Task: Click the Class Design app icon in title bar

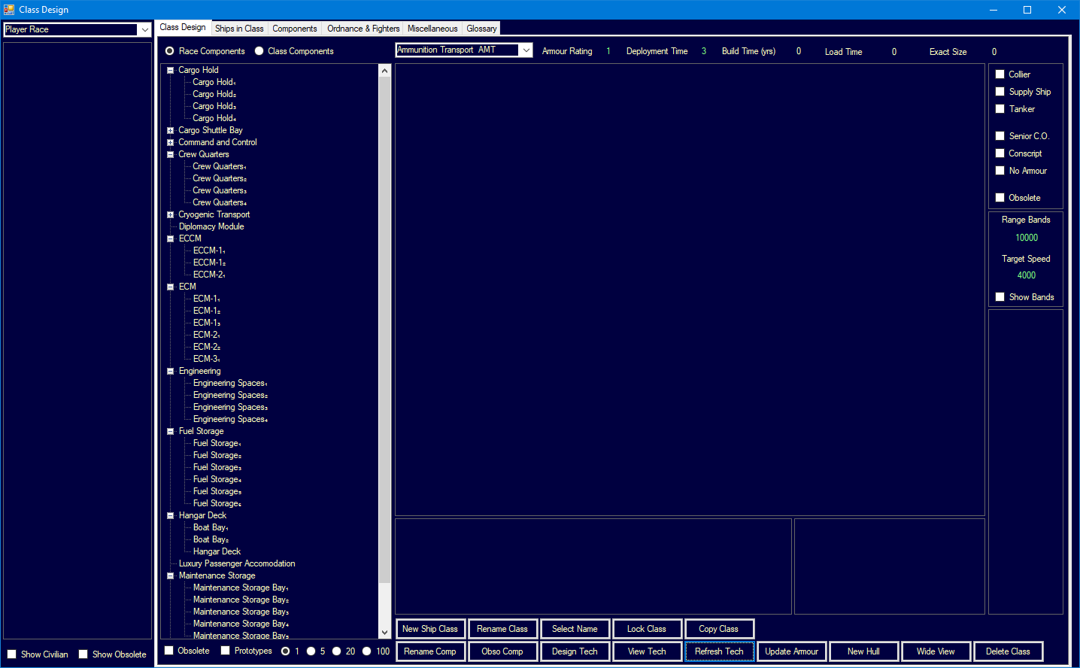Action: (9, 10)
